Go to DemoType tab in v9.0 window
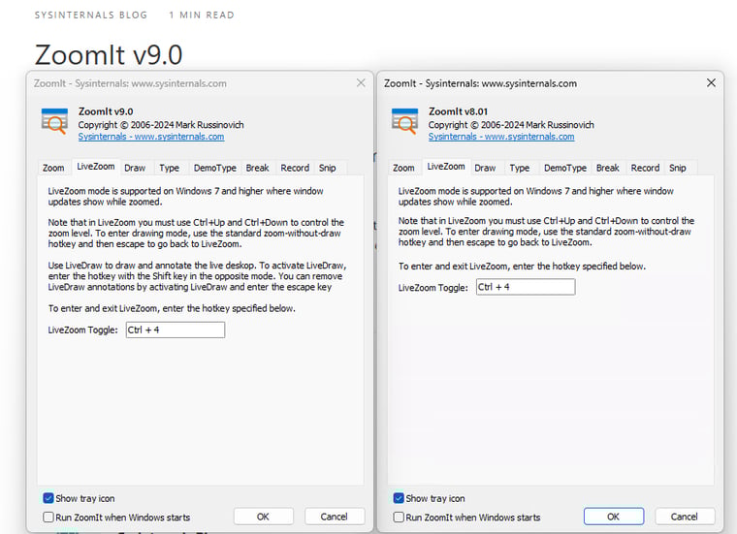Viewport: 737px width, 534px height. (x=215, y=168)
